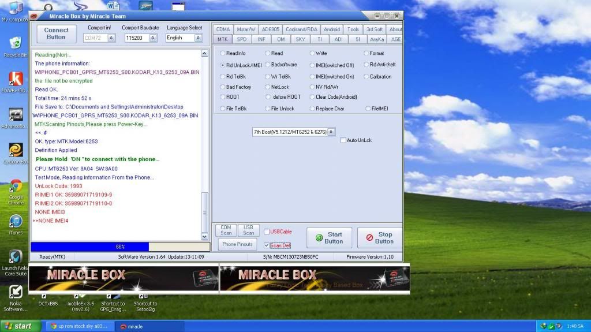Viewport: 591px width, 332px height.
Task: Click right Miracle Box banner image
Action: coord(315,278)
